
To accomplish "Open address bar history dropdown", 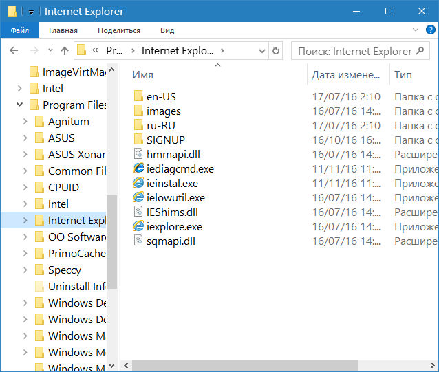I will pyautogui.click(x=262, y=51).
